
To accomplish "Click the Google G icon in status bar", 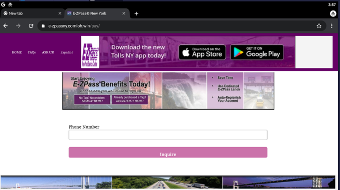I will (3, 4).
